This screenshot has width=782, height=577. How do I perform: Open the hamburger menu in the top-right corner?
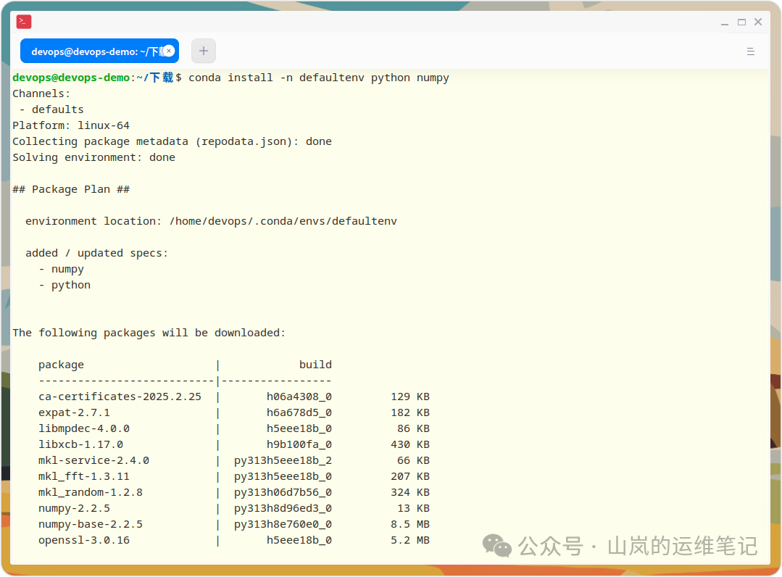(x=750, y=51)
